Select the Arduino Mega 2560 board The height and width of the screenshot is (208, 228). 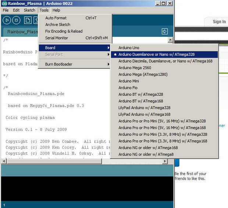(x=164, y=68)
